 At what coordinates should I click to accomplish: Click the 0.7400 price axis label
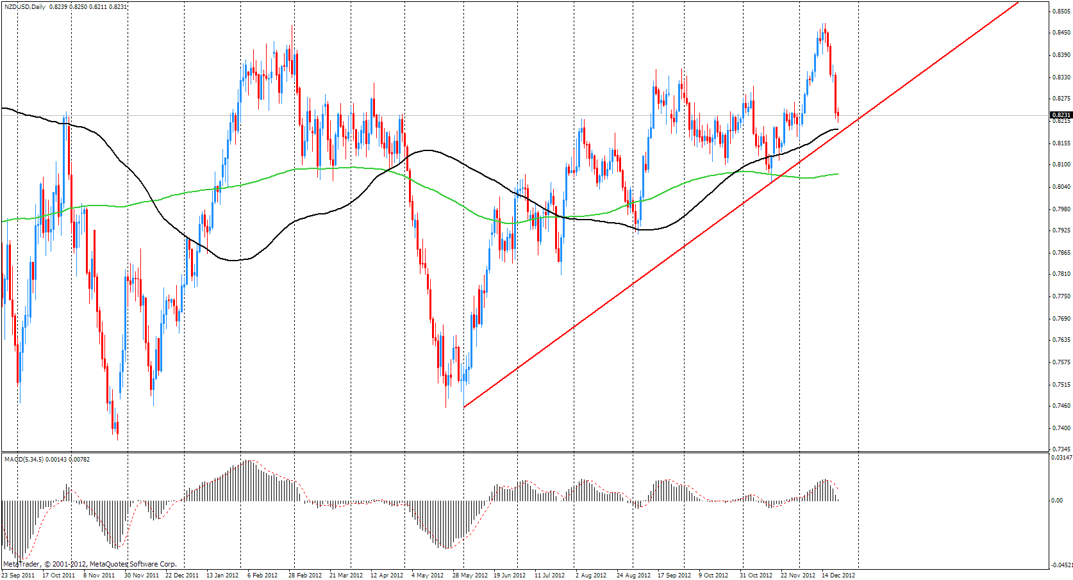[x=1061, y=428]
